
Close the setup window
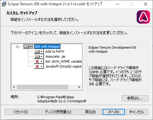pyautogui.click(x=146, y=4)
